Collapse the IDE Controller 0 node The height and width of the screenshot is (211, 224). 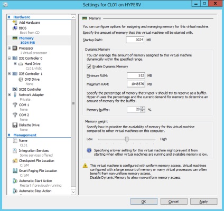(10, 58)
